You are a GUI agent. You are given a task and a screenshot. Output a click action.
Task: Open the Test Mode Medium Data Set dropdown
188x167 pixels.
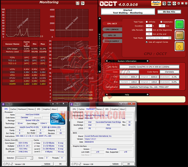pyautogui.click(x=170, y=38)
